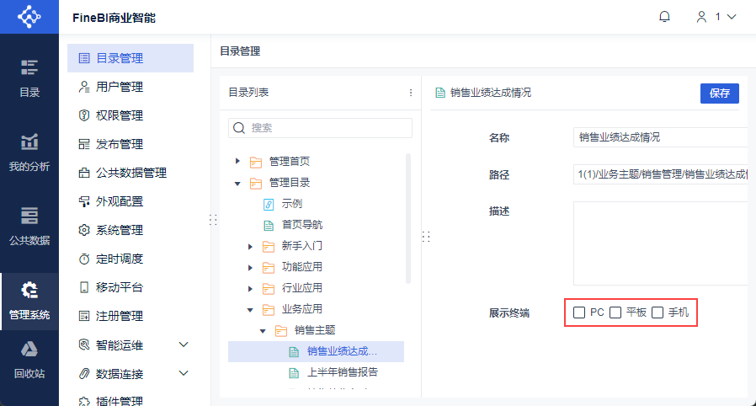Tick the 手机 display terminal checkbox
This screenshot has width=756, height=406.
pos(658,313)
